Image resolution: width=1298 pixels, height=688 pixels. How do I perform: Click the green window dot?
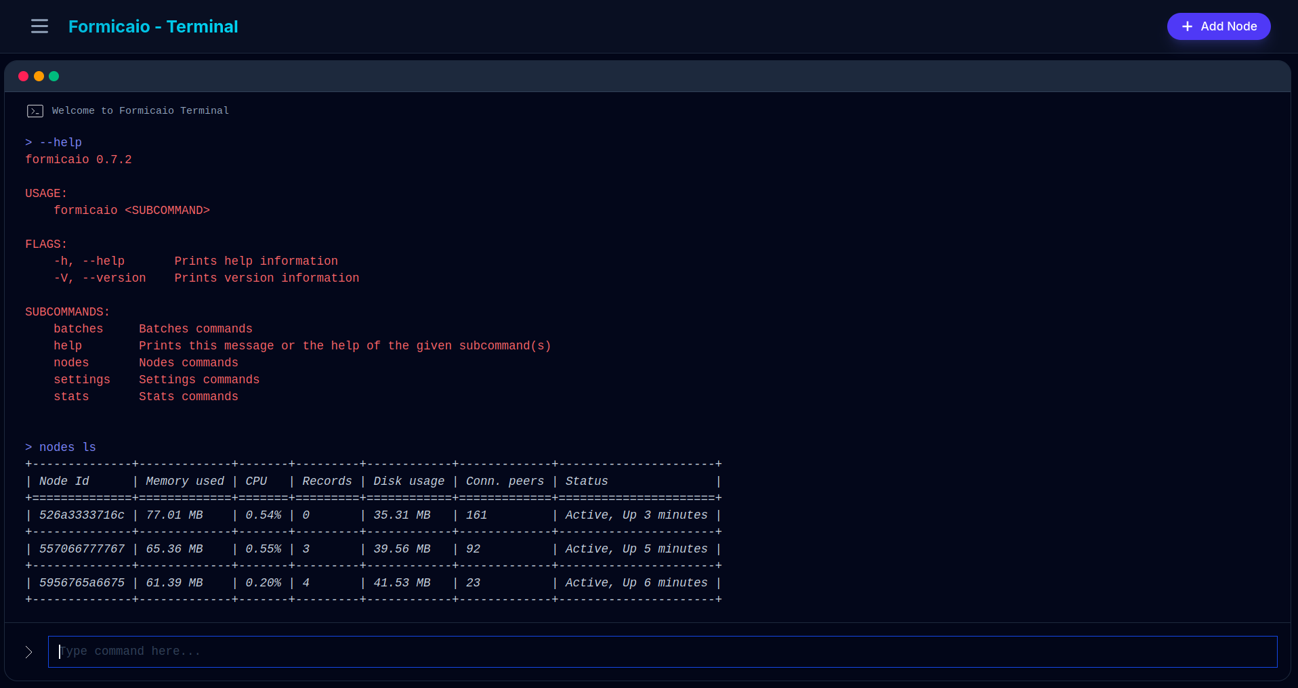pyautogui.click(x=54, y=76)
